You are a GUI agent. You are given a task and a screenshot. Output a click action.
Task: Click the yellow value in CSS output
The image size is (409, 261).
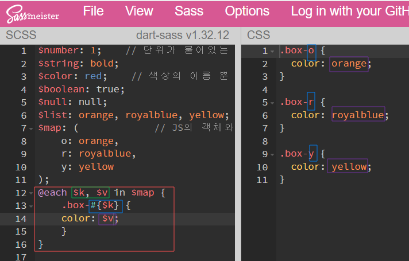click(x=349, y=167)
